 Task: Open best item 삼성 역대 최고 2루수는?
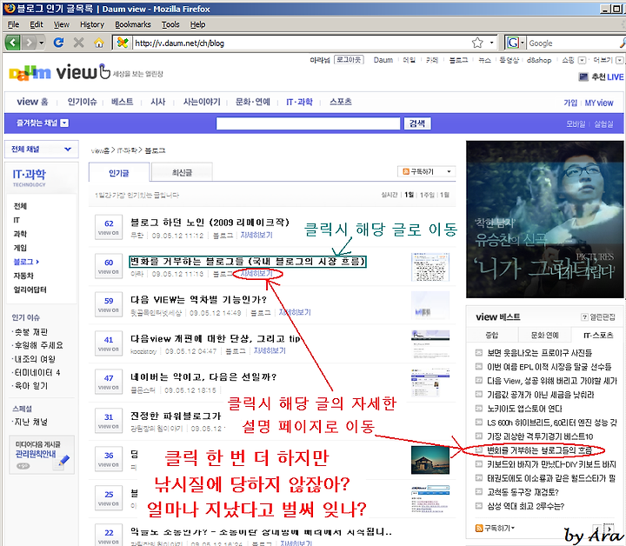[525, 507]
